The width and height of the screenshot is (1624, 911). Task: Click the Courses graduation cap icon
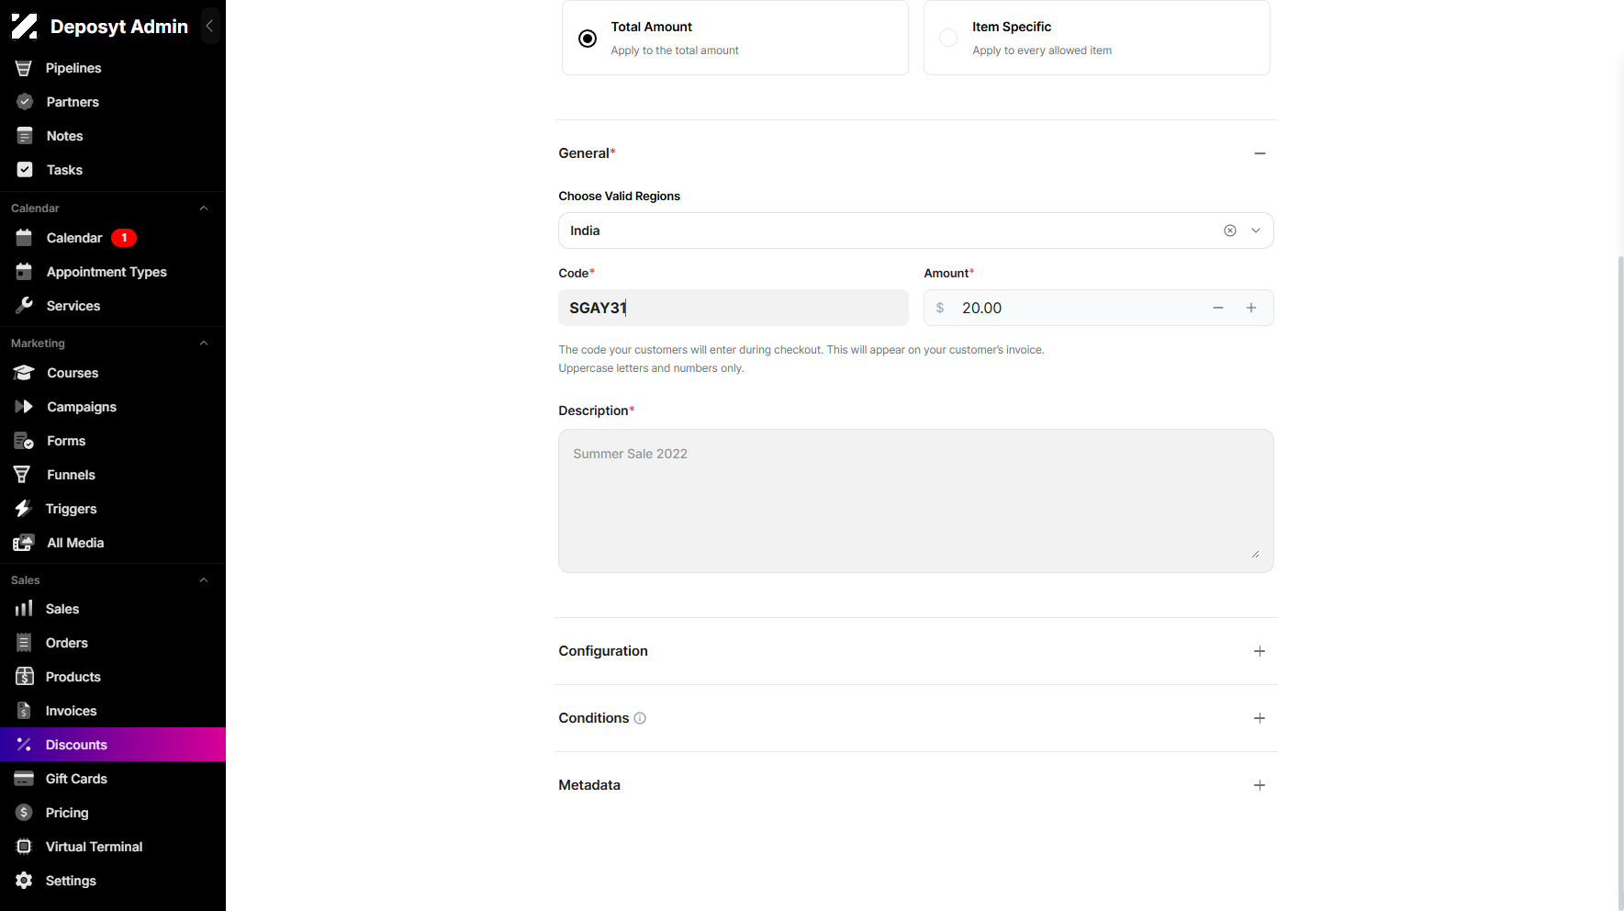pos(24,373)
